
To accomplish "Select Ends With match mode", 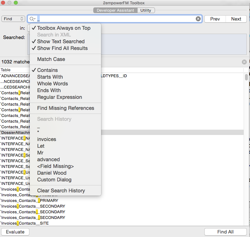I will tap(65, 90).
